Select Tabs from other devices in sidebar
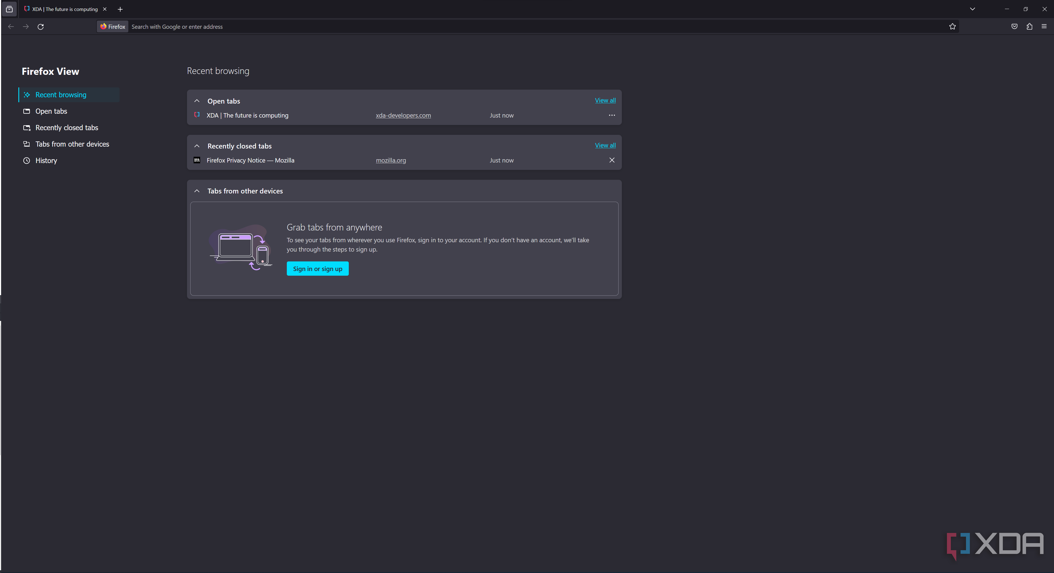1054x573 pixels. coord(69,144)
